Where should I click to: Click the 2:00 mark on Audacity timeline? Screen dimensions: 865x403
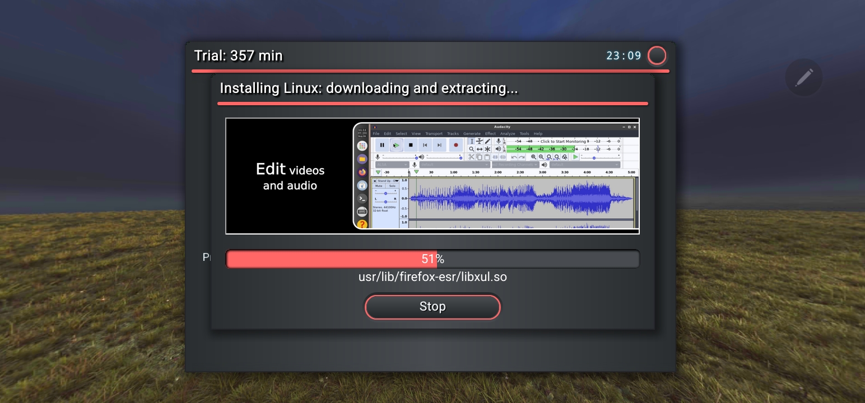click(498, 172)
